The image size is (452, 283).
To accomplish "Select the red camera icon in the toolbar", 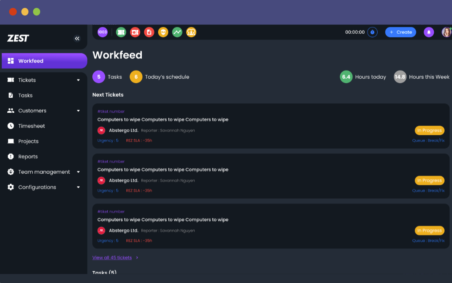I will (135, 32).
